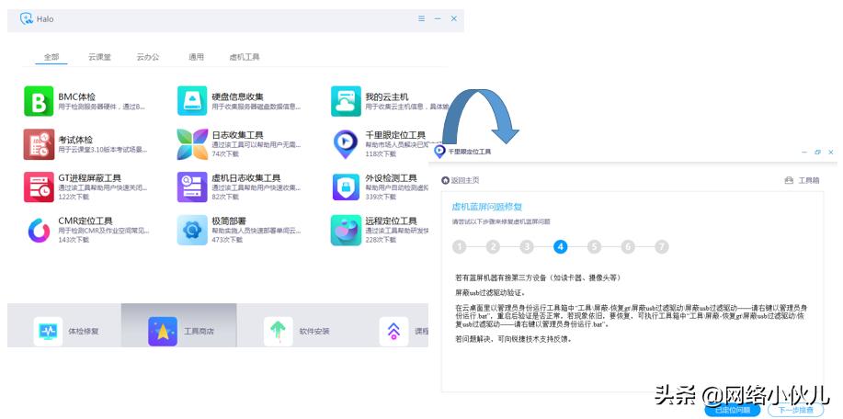Click the 工具商店 label
Screen dimensions: 843x419
click(x=199, y=332)
